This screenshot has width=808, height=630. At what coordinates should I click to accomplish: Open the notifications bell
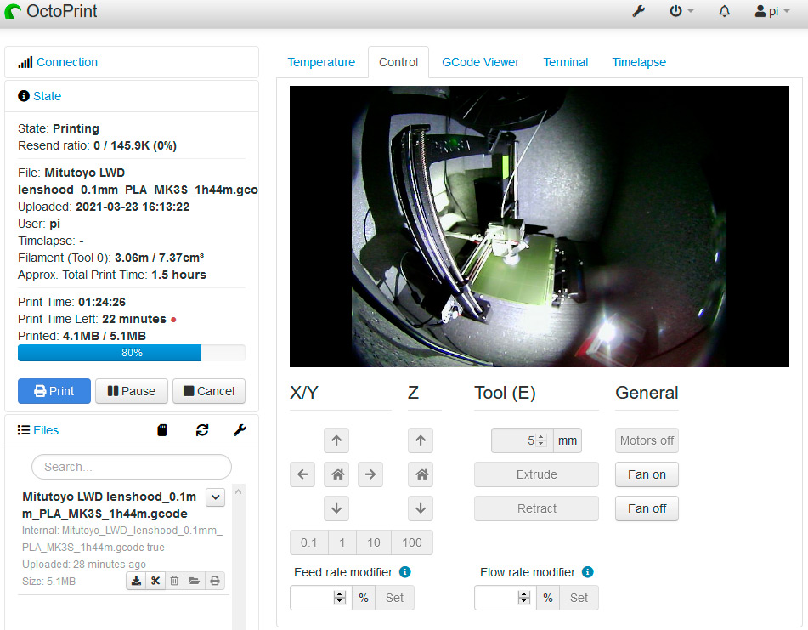pos(725,12)
